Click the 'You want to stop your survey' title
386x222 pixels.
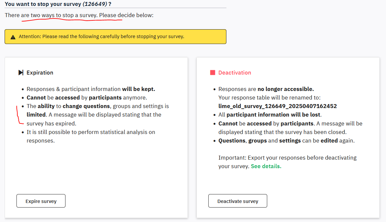tap(43, 4)
